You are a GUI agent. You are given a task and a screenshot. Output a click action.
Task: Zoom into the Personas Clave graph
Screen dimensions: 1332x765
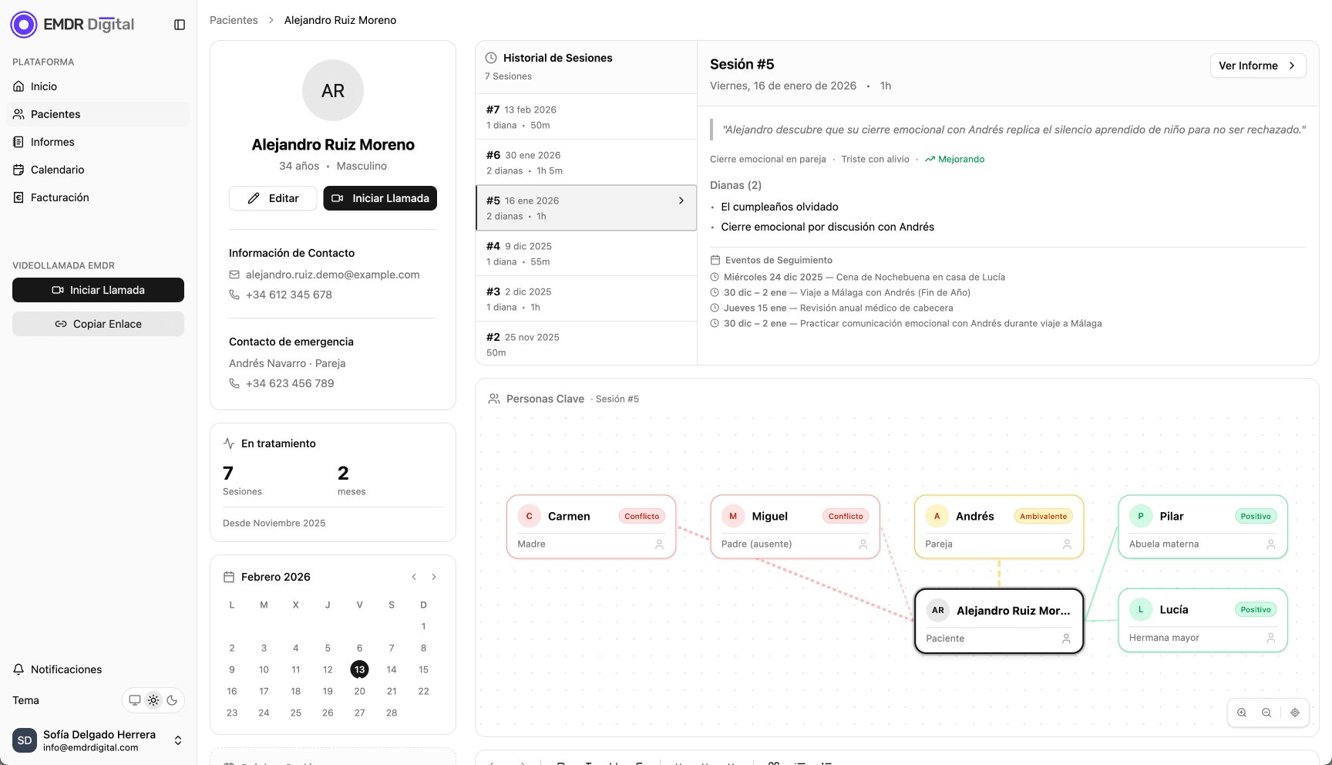click(x=1242, y=713)
